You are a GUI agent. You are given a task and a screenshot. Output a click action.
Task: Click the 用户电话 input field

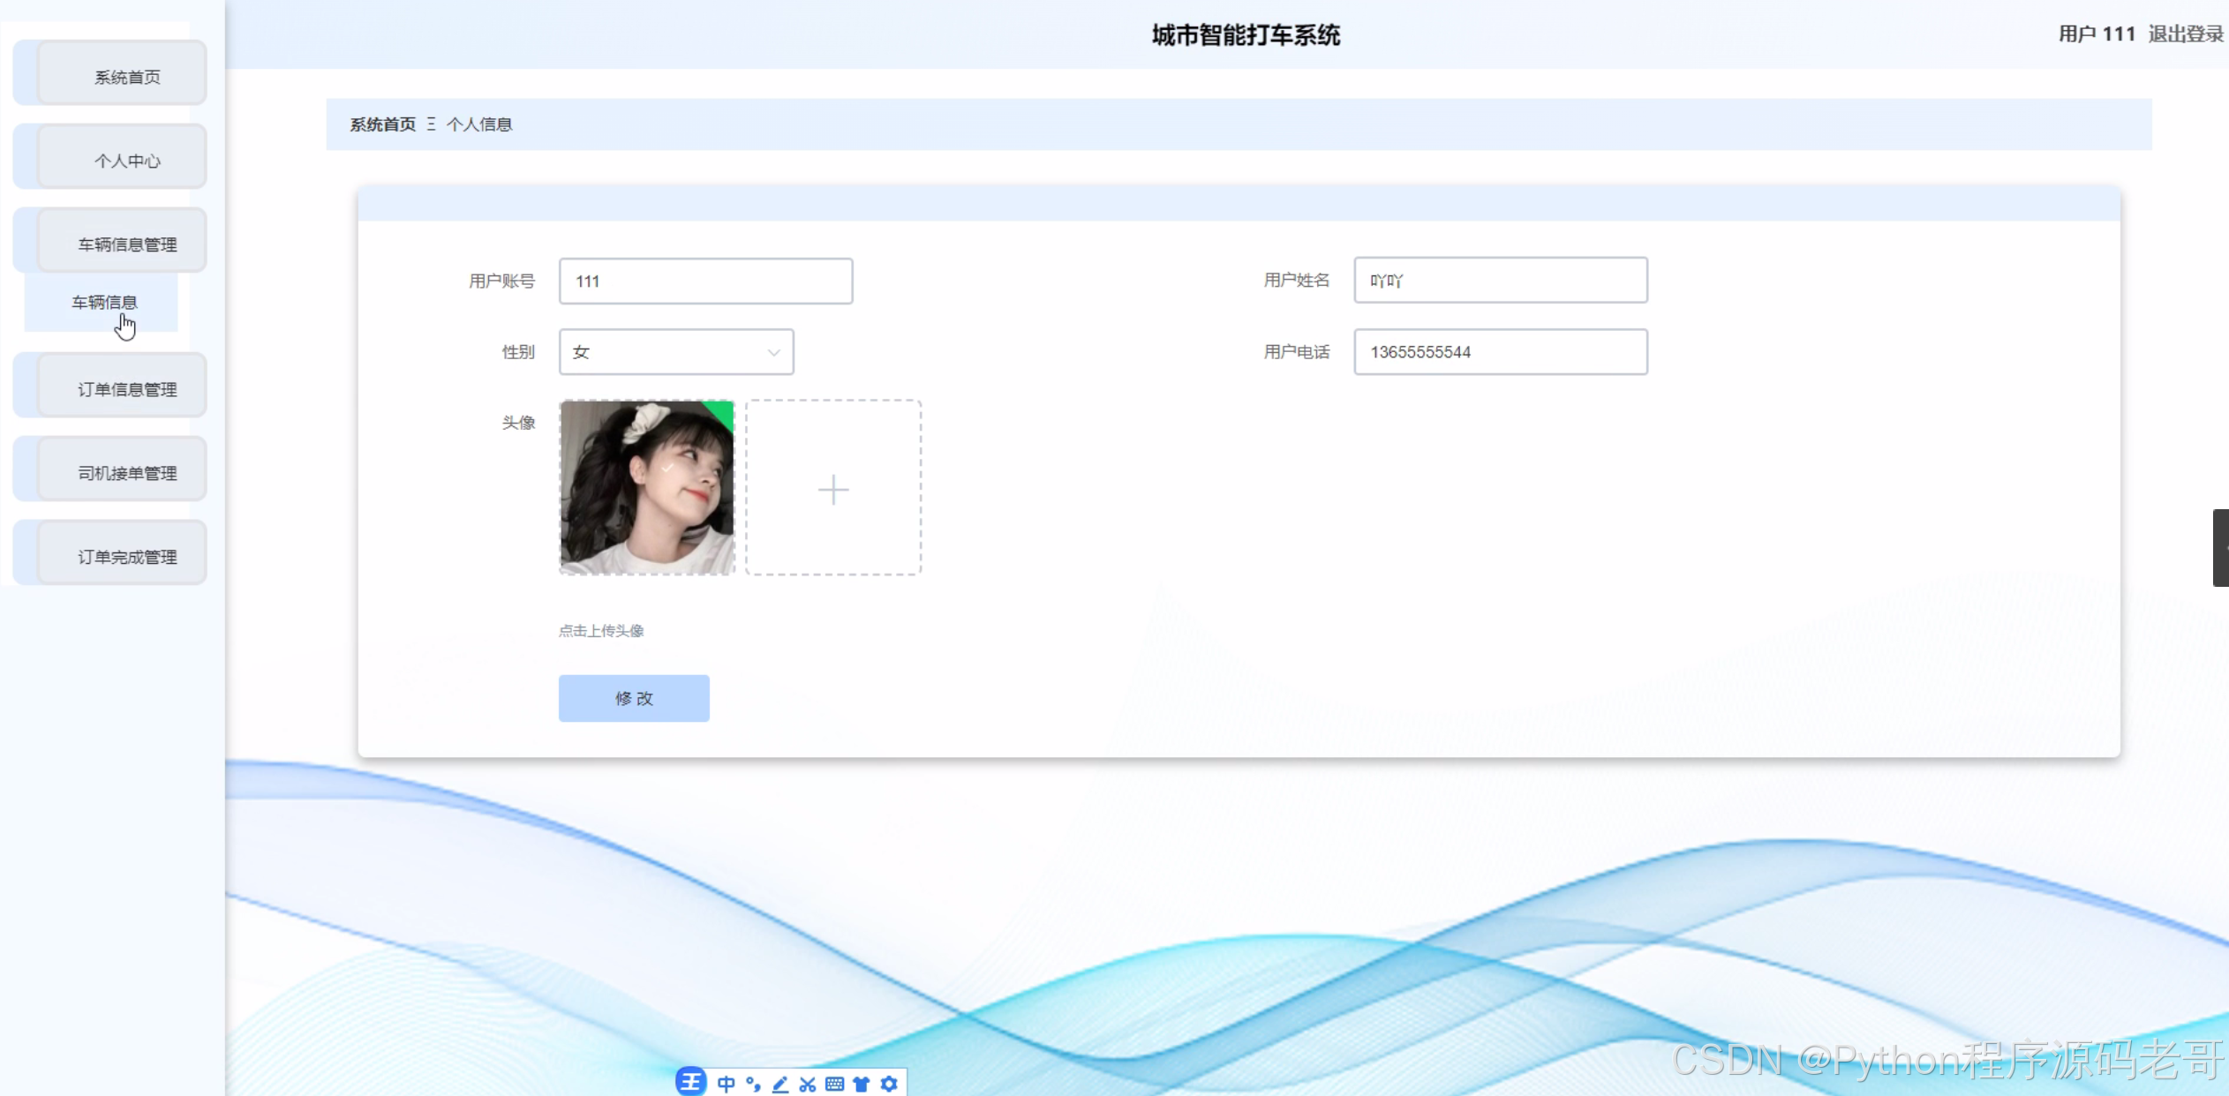[x=1500, y=352]
